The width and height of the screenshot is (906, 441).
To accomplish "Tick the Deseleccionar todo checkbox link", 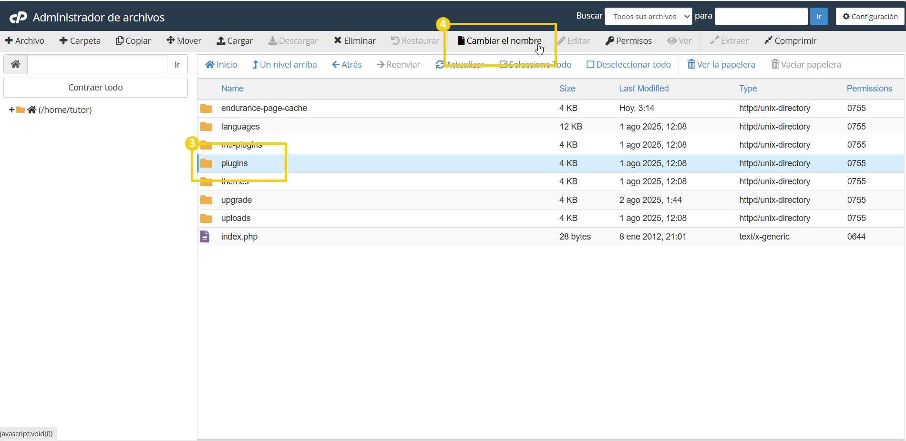I will (x=628, y=65).
